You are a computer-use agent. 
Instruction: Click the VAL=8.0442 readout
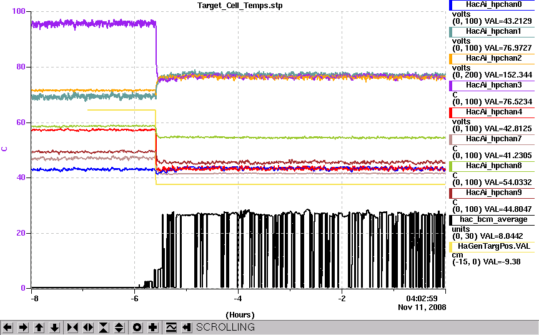(502, 236)
